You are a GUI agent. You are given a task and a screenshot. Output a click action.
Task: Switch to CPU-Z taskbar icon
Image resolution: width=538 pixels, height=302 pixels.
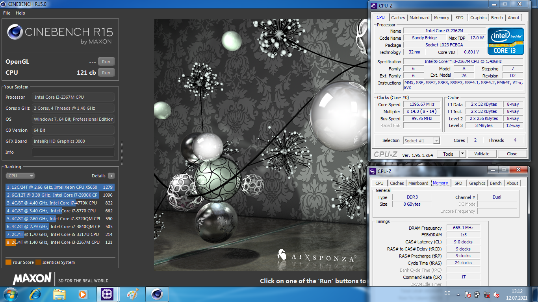pyautogui.click(x=107, y=294)
